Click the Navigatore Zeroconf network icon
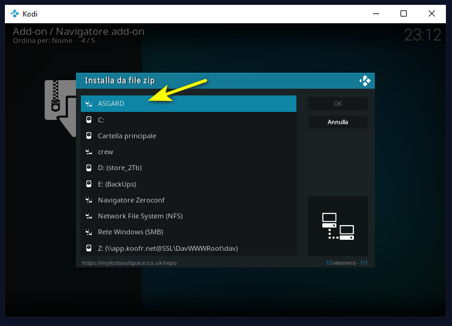The width and height of the screenshot is (452, 326). click(89, 200)
